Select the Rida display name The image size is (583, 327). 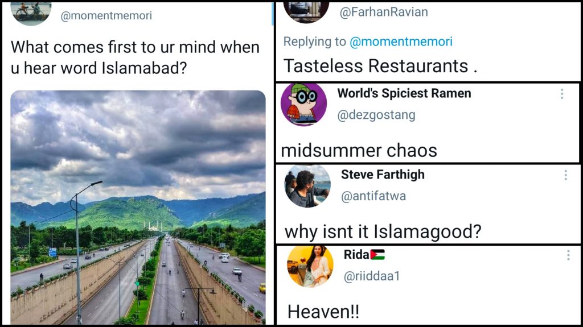pyautogui.click(x=357, y=255)
